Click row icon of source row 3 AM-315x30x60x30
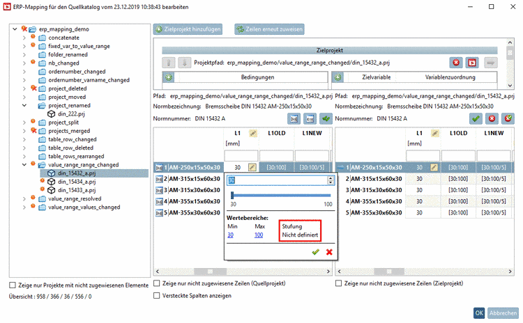 click(160, 191)
